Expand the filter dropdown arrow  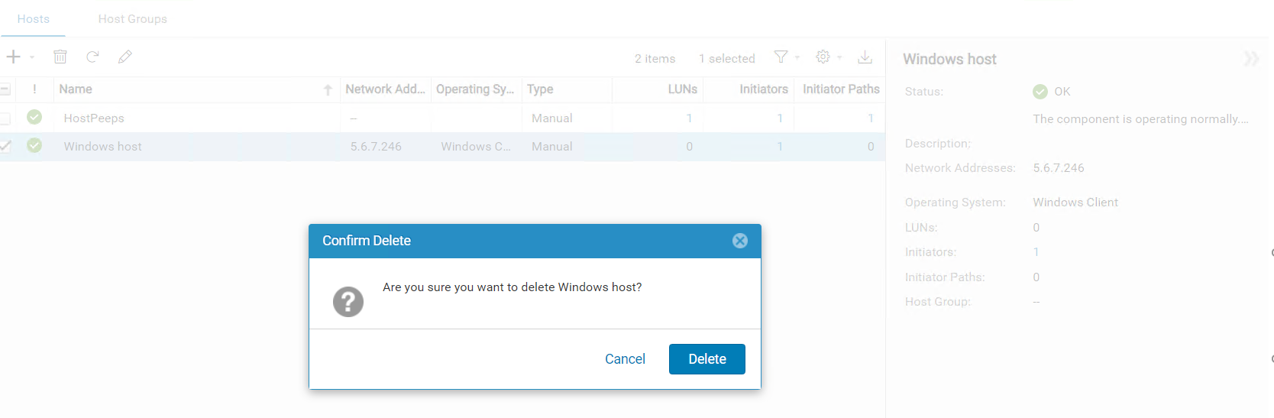pyautogui.click(x=797, y=57)
